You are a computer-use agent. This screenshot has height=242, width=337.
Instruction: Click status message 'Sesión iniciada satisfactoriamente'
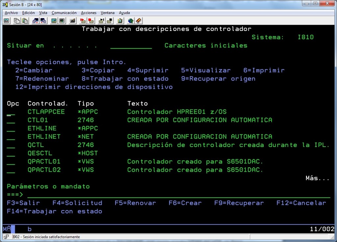pyautogui.click(x=51, y=237)
